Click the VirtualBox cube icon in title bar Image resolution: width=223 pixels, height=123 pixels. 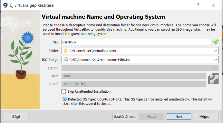[x=5, y=5]
